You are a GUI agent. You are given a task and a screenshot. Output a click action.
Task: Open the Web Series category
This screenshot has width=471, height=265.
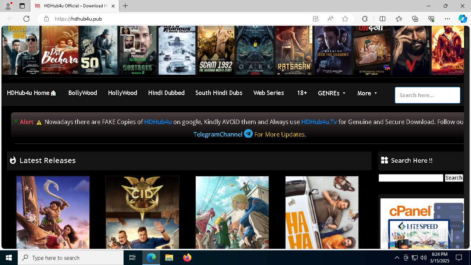pos(269,93)
